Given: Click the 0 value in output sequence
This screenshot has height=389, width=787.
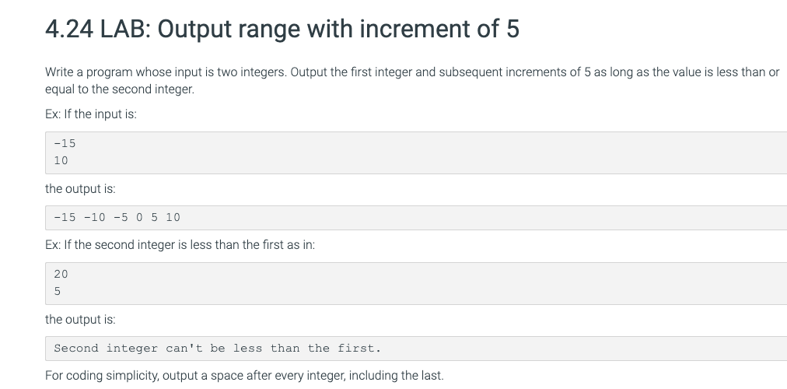Looking at the screenshot, I should coord(139,217).
